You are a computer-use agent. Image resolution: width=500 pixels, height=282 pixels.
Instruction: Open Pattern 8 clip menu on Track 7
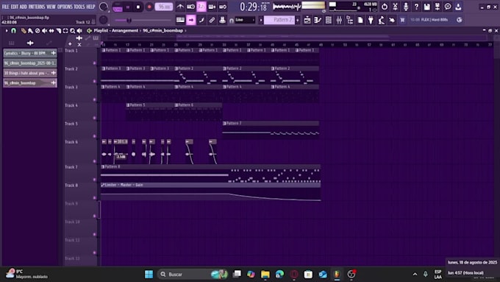tap(103, 166)
